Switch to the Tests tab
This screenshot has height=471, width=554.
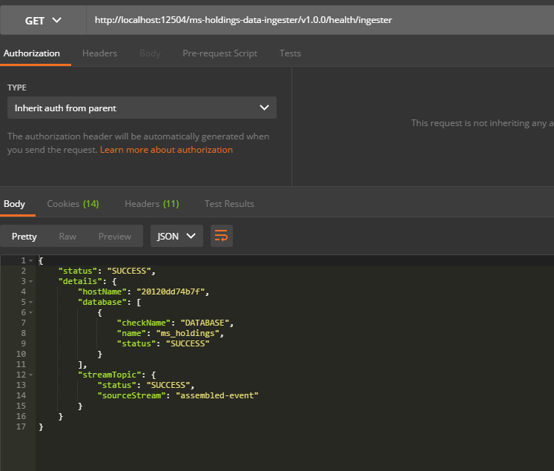pyautogui.click(x=290, y=53)
